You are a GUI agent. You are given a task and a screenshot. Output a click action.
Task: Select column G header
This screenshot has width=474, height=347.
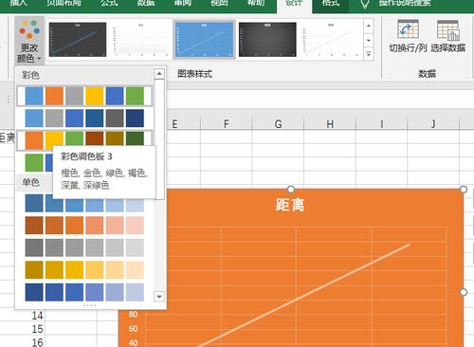point(278,123)
